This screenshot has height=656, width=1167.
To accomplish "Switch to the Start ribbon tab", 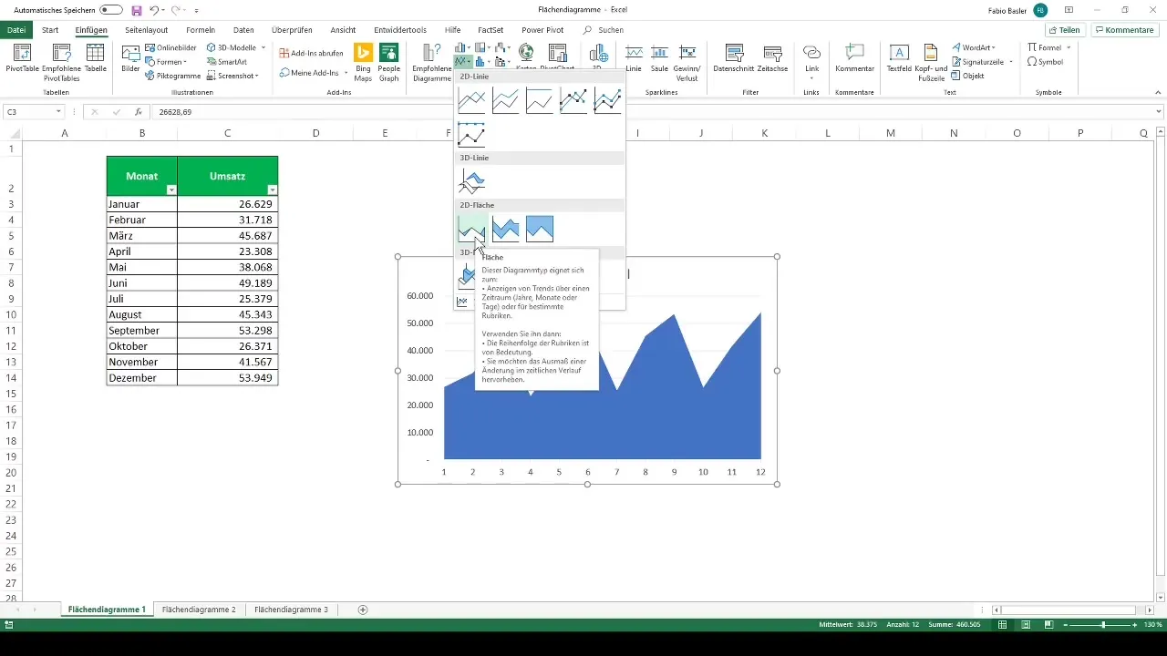I will click(50, 29).
